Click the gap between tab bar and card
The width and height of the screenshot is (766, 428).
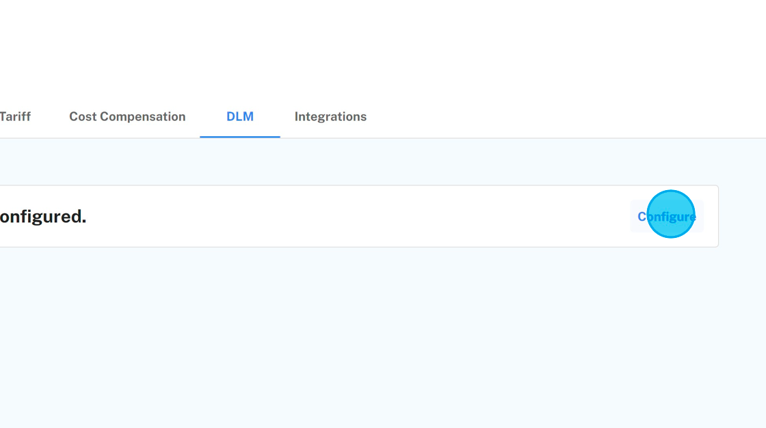tap(342, 162)
